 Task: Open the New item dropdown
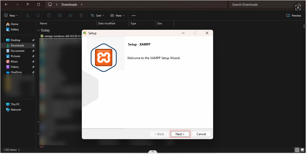pyautogui.click(x=11, y=15)
